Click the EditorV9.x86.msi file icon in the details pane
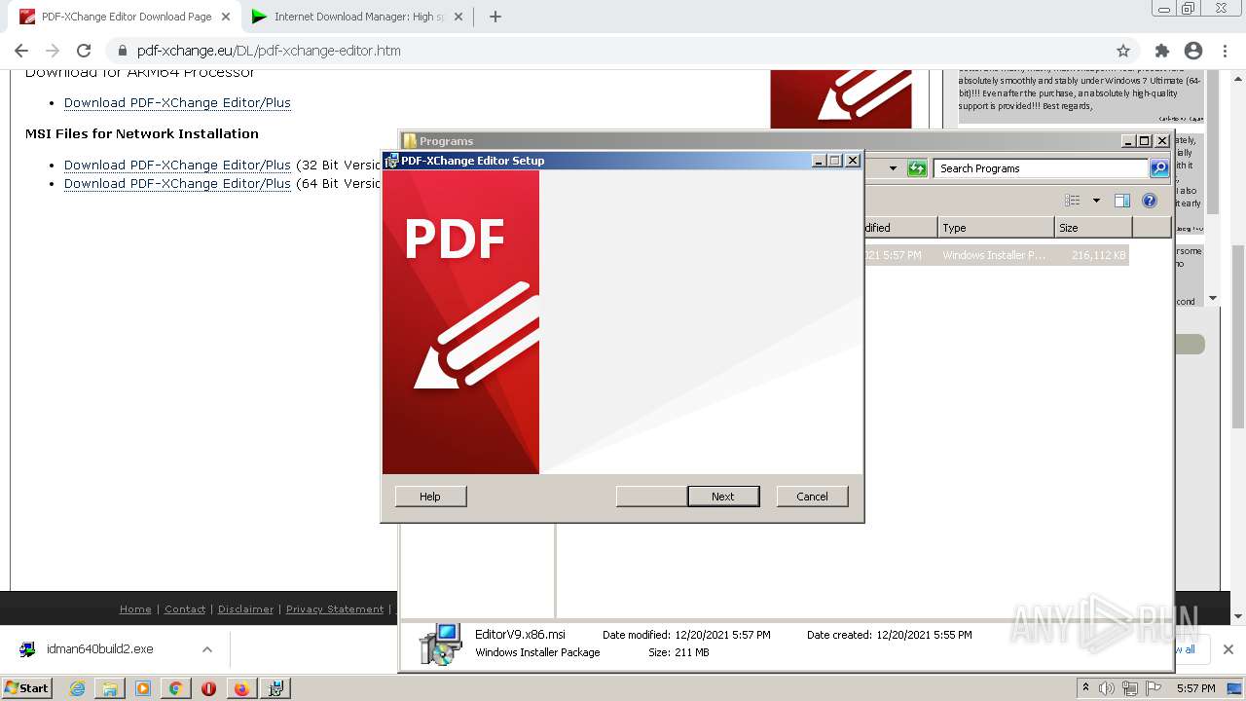 440,645
